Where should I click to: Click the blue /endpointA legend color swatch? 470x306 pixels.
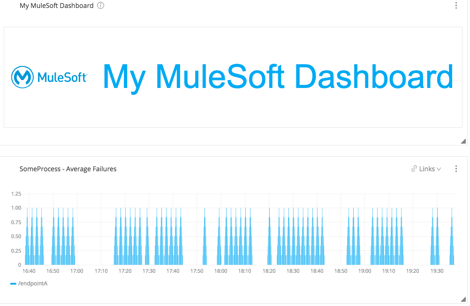click(13, 284)
